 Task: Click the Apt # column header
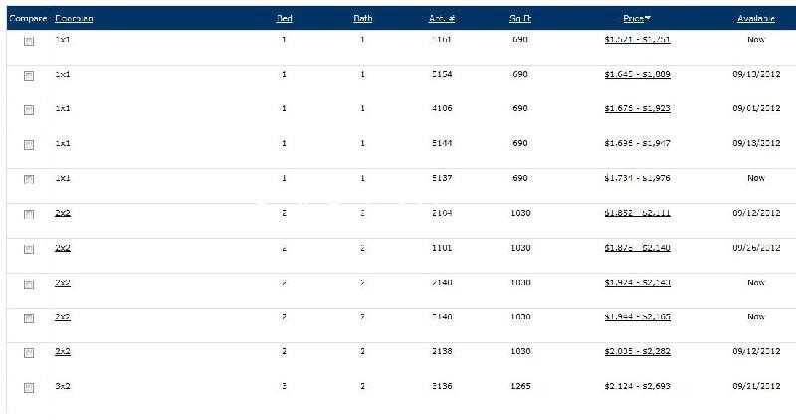tap(442, 19)
